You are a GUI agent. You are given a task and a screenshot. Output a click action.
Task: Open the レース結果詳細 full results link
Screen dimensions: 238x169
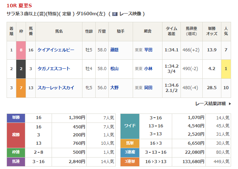pyautogui.click(x=210, y=104)
